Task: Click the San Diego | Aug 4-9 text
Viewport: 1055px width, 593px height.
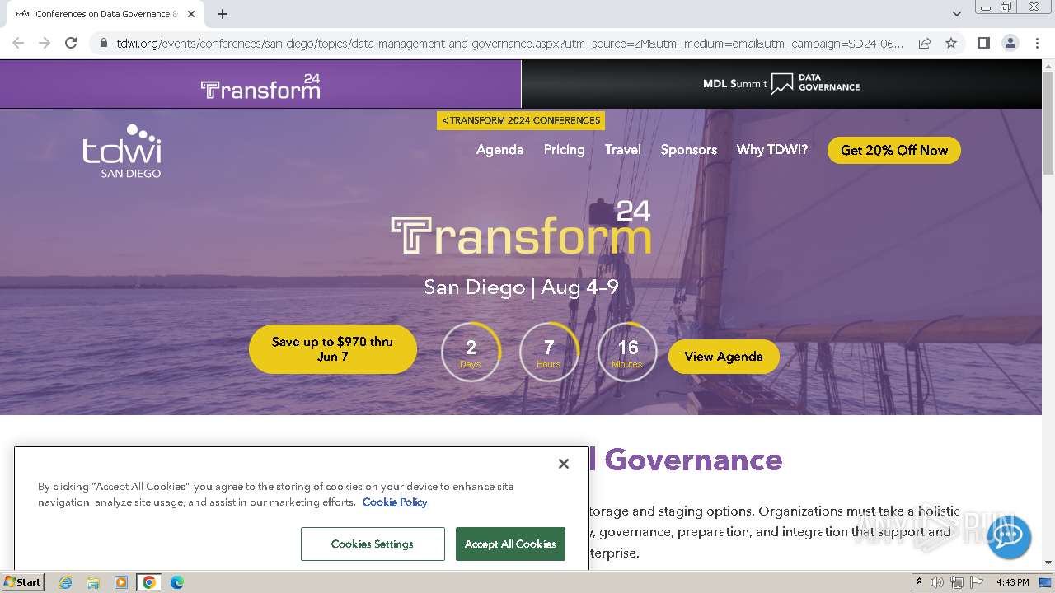Action: (x=521, y=287)
